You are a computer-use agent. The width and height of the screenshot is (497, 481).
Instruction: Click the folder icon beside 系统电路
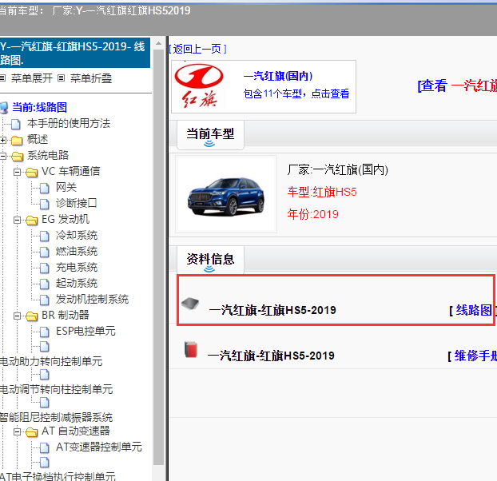click(17, 157)
